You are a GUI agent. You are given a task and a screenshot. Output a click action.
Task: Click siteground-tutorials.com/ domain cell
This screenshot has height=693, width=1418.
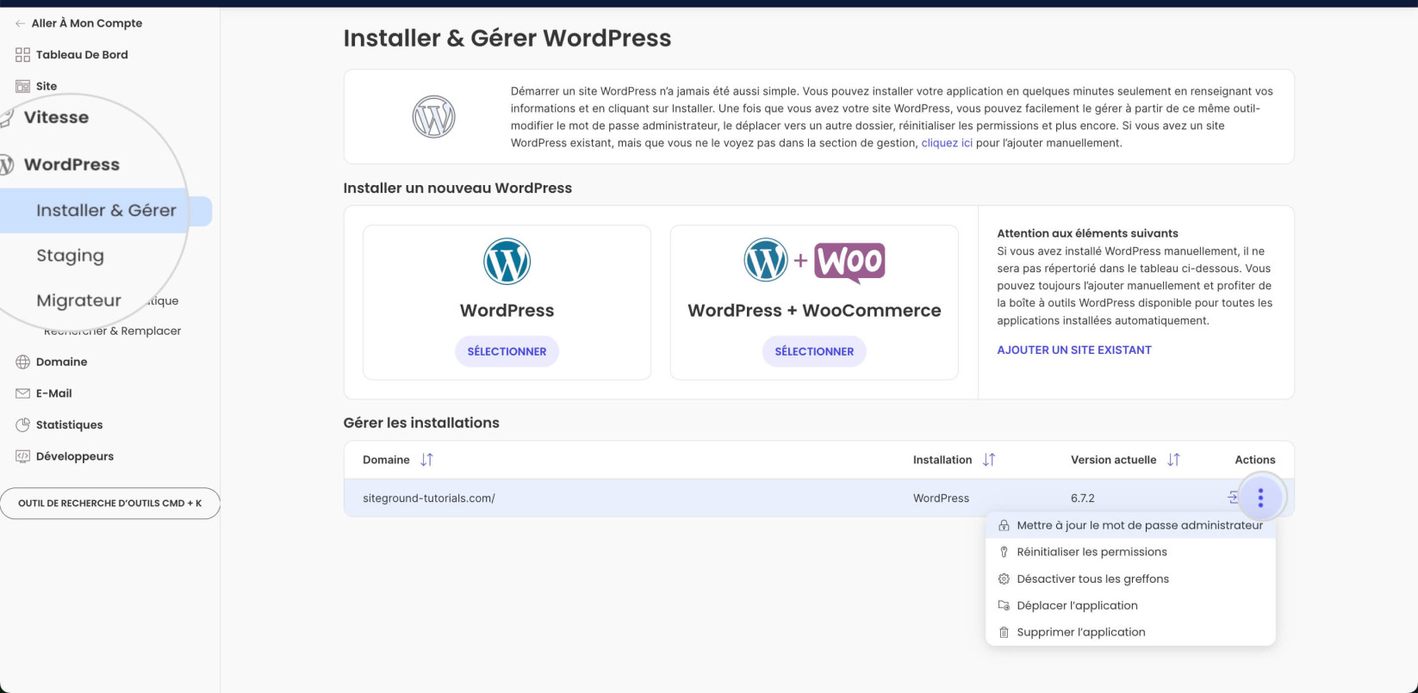pyautogui.click(x=429, y=498)
